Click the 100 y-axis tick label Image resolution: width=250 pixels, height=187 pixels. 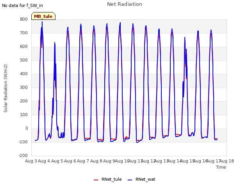point(24,115)
